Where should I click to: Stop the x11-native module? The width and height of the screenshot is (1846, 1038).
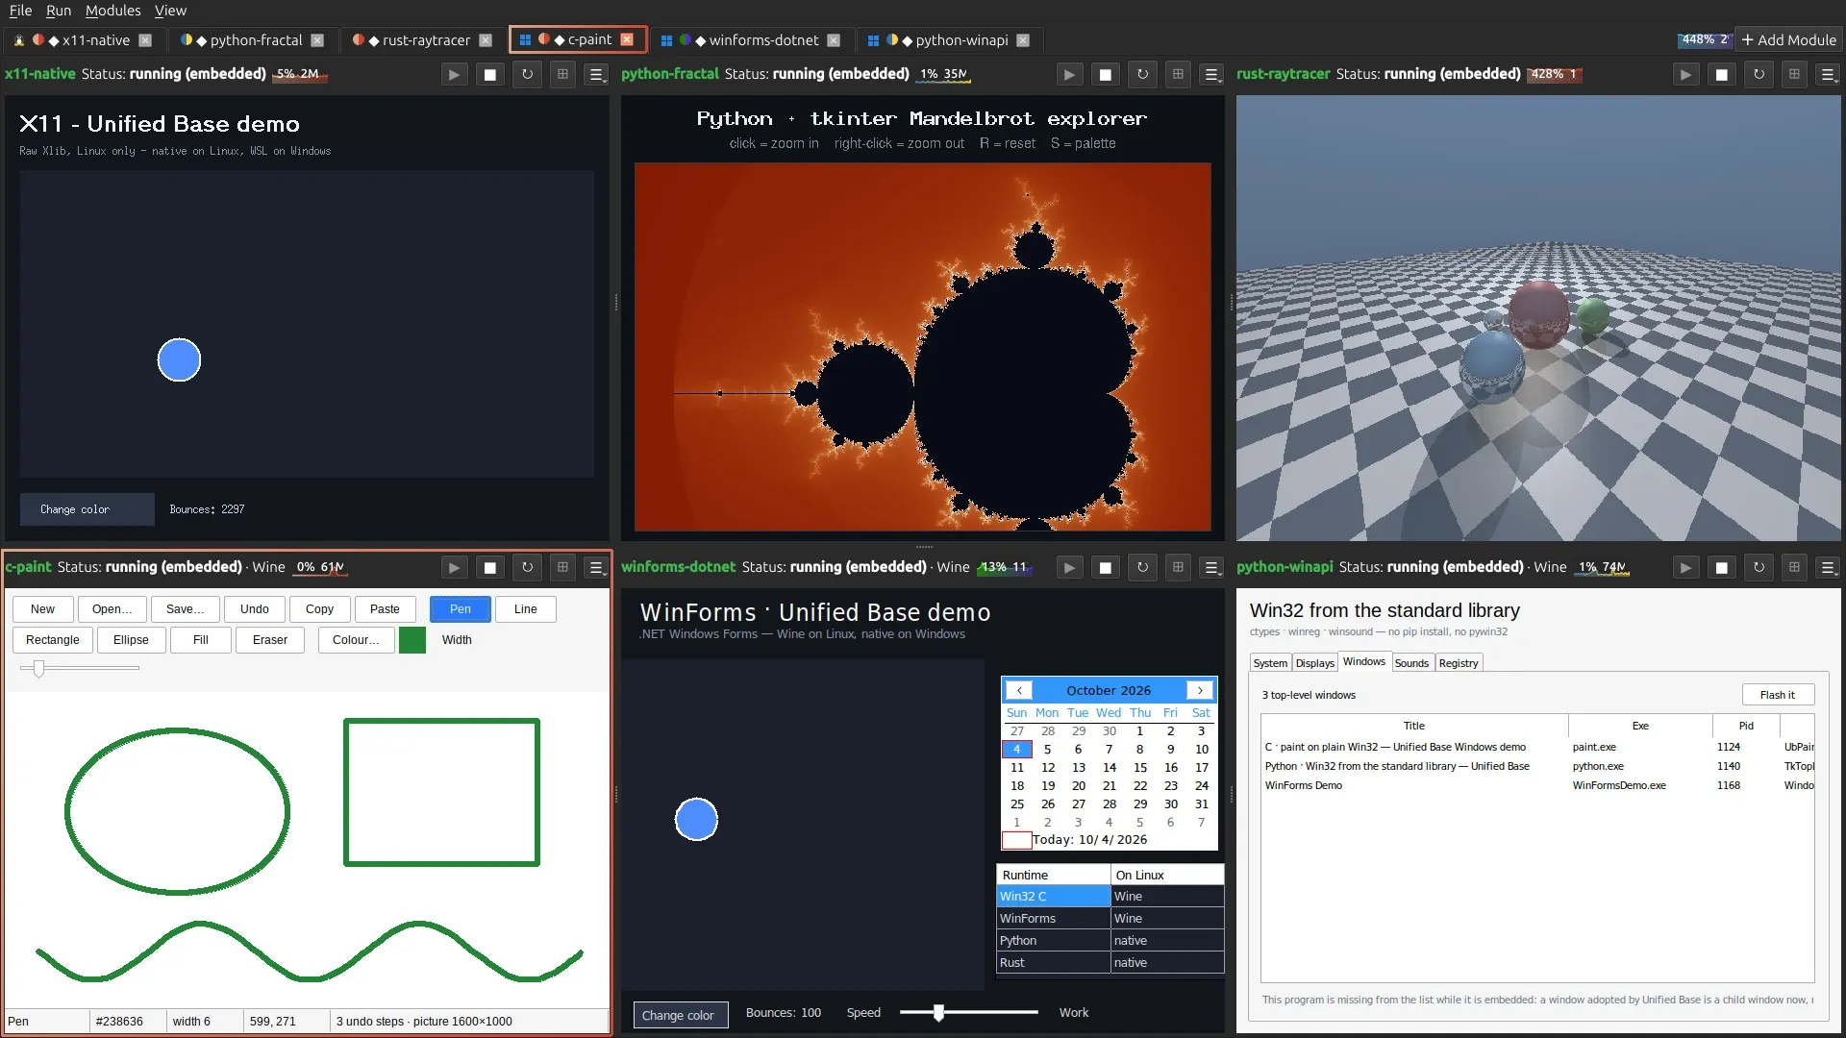click(490, 74)
